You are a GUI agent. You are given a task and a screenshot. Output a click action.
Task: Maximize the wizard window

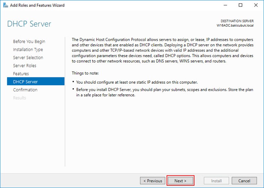tap(240, 5)
